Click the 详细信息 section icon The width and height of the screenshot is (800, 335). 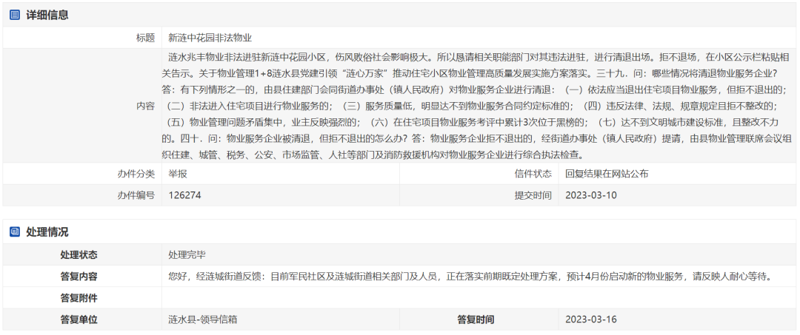click(15, 15)
